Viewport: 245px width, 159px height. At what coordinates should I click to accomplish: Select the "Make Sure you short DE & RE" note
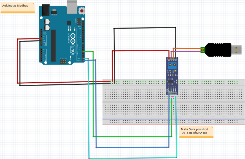196,132
